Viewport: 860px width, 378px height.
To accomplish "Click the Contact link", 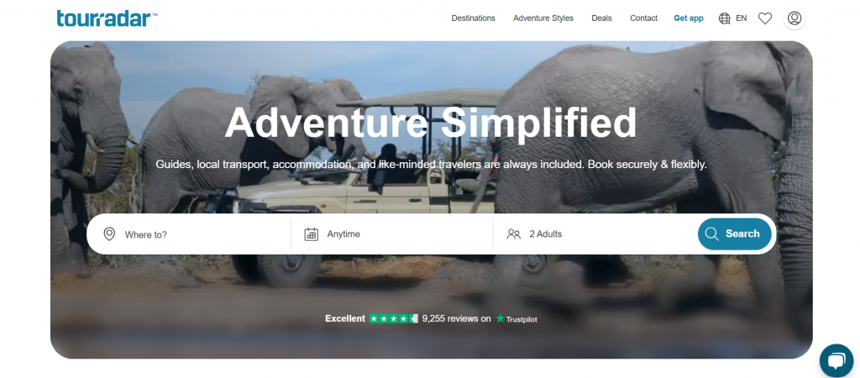I will click(x=644, y=18).
